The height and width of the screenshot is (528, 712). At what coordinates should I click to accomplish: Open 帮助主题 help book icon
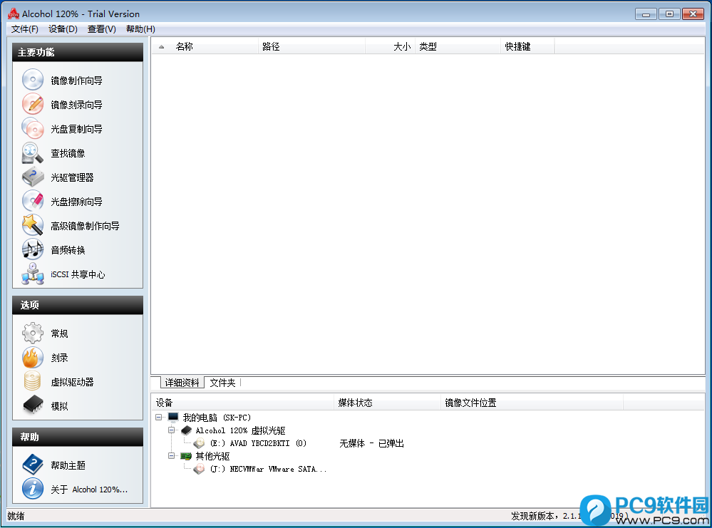click(x=33, y=465)
